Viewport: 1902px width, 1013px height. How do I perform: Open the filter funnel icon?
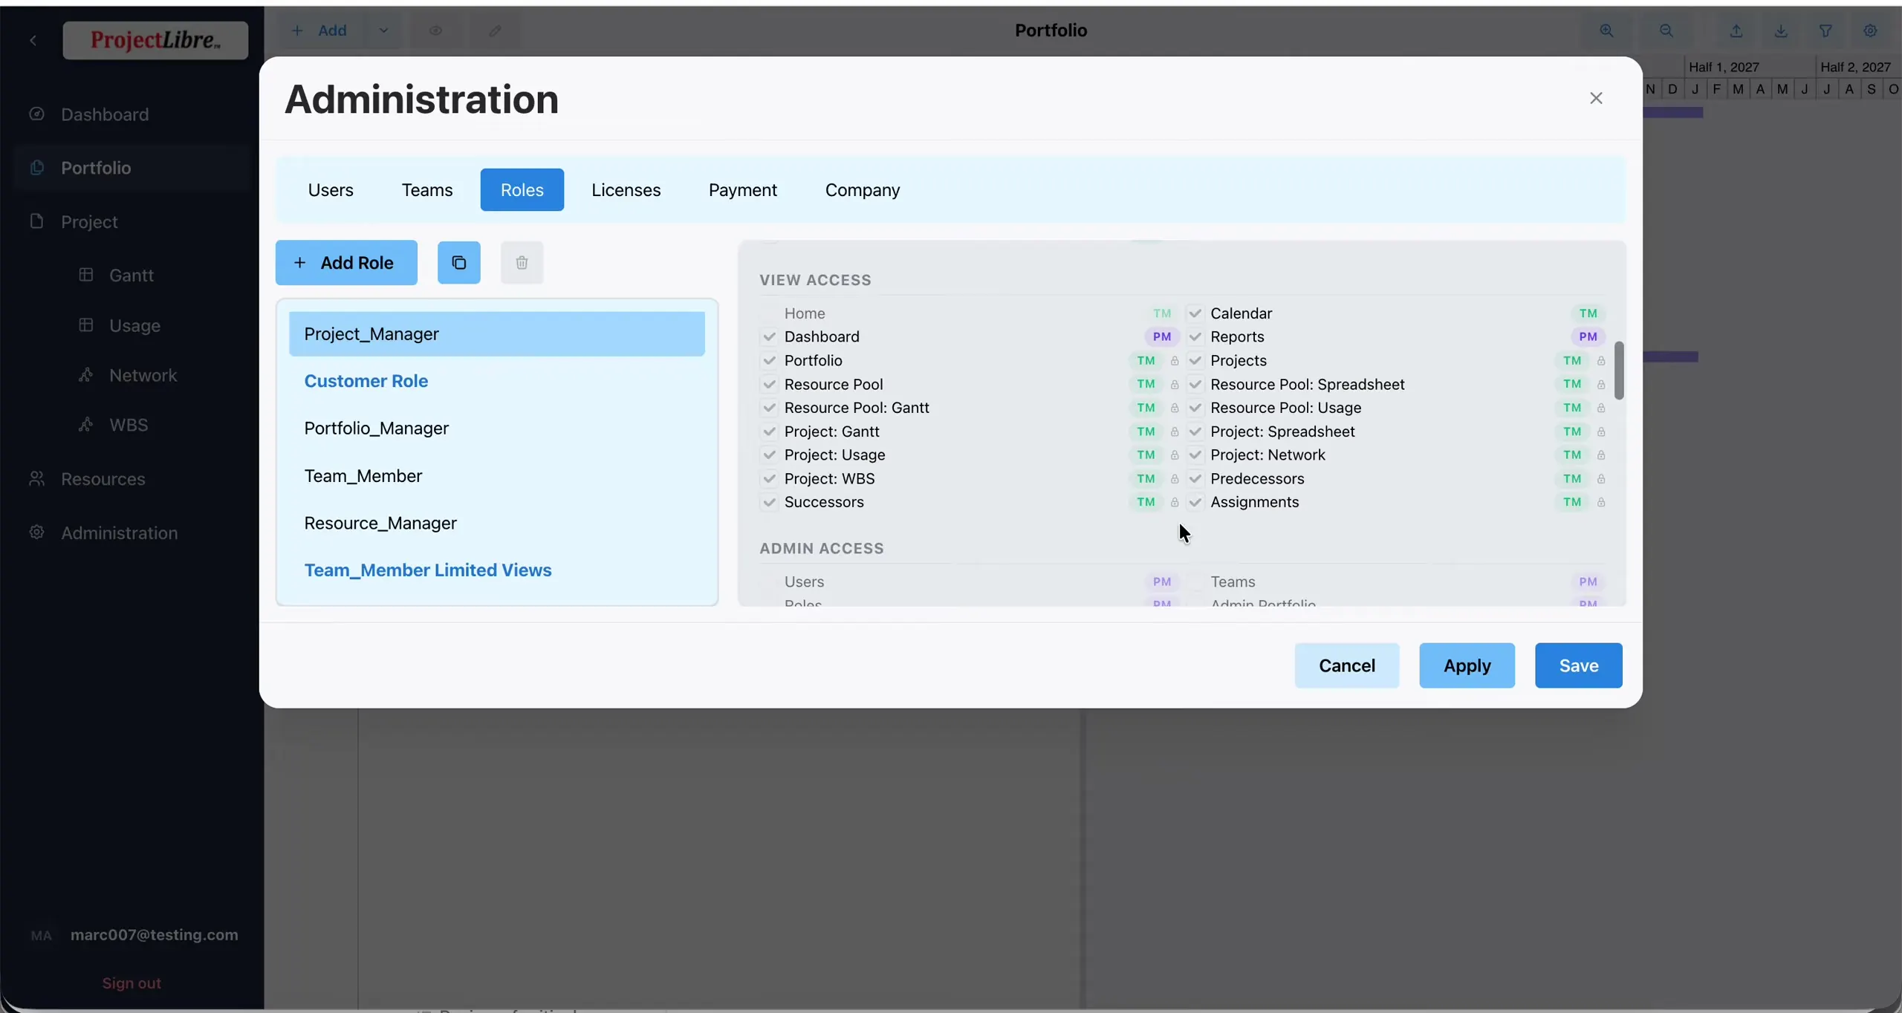[1825, 30]
